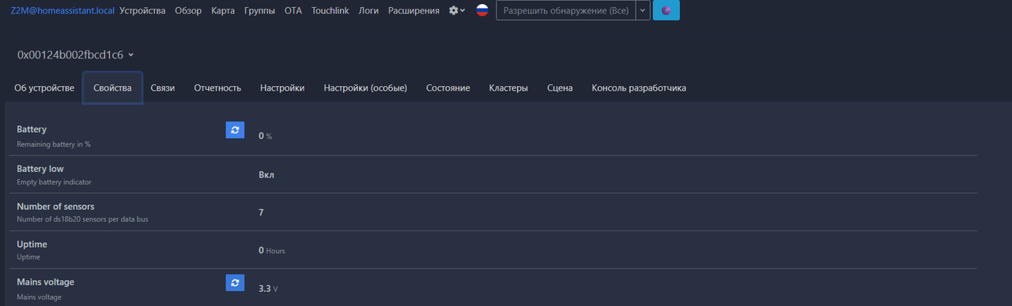Open the Карта network map
Screen dimensions: 1012x306
click(x=223, y=11)
